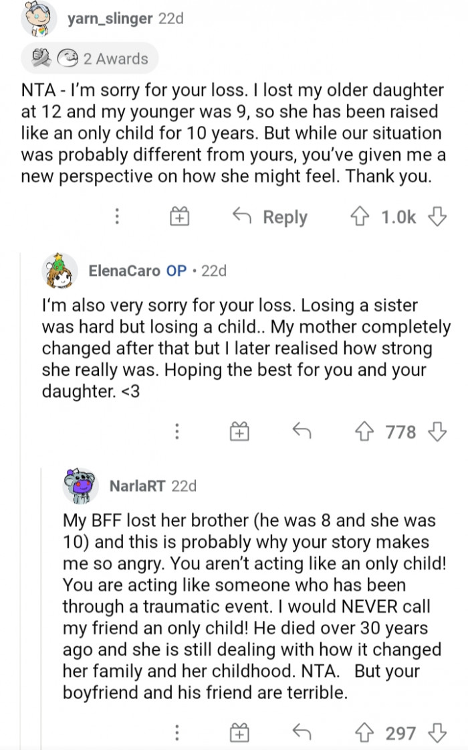Click reply arrow on ElenaCaro's comment
Image resolution: width=468 pixels, height=750 pixels.
coord(302,432)
